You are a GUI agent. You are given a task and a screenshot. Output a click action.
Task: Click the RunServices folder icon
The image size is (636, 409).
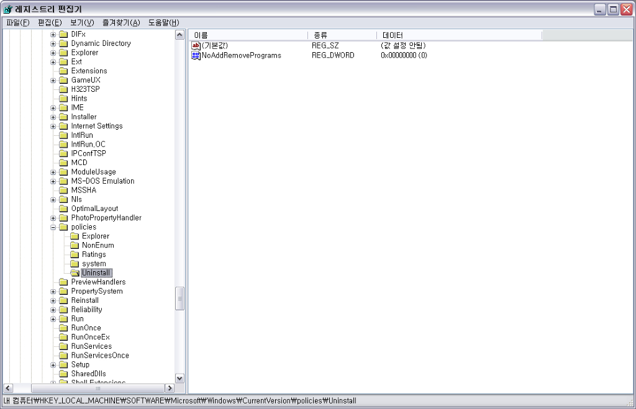pyautogui.click(x=63, y=346)
